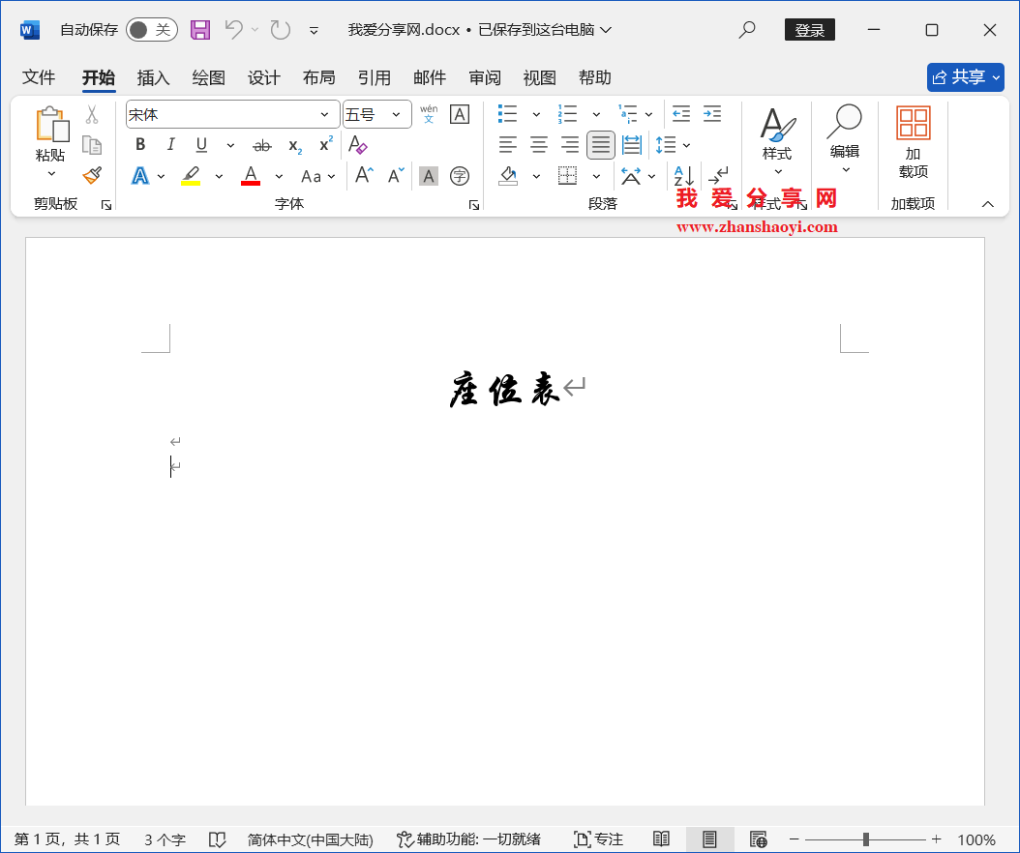Apply red font color
The width and height of the screenshot is (1020, 853).
coord(251,176)
